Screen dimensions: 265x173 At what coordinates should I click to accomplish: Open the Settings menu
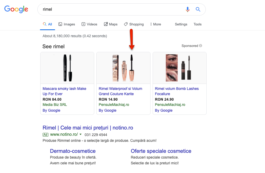coord(181,24)
